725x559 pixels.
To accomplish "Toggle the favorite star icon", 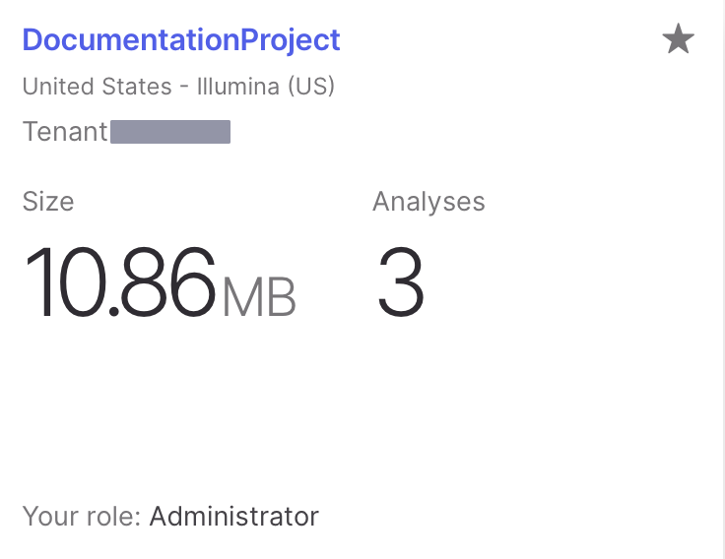I will (x=678, y=40).
